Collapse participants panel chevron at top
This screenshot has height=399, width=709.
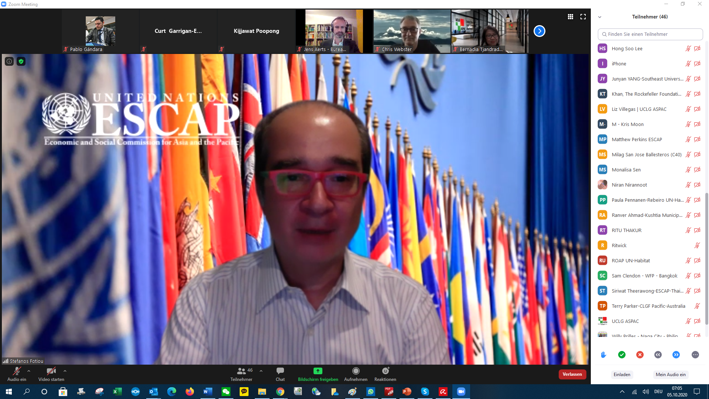pyautogui.click(x=600, y=17)
